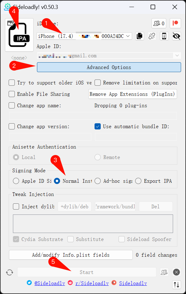Image resolution: width=186 pixels, height=294 pixels.
Task: Toggle the crossed-eye hide sensitive info icon
Action: click(176, 36)
